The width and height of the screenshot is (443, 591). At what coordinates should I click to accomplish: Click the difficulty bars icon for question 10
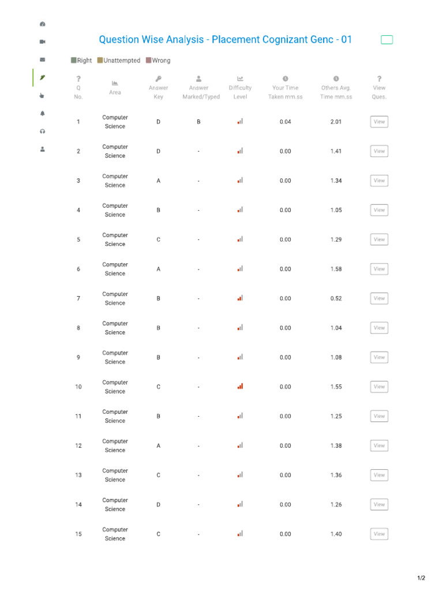click(240, 386)
